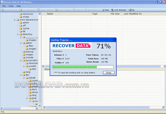Viewport: 166px width, 114px height.
Task: Collapse the directory tree node
Action: 18,34
